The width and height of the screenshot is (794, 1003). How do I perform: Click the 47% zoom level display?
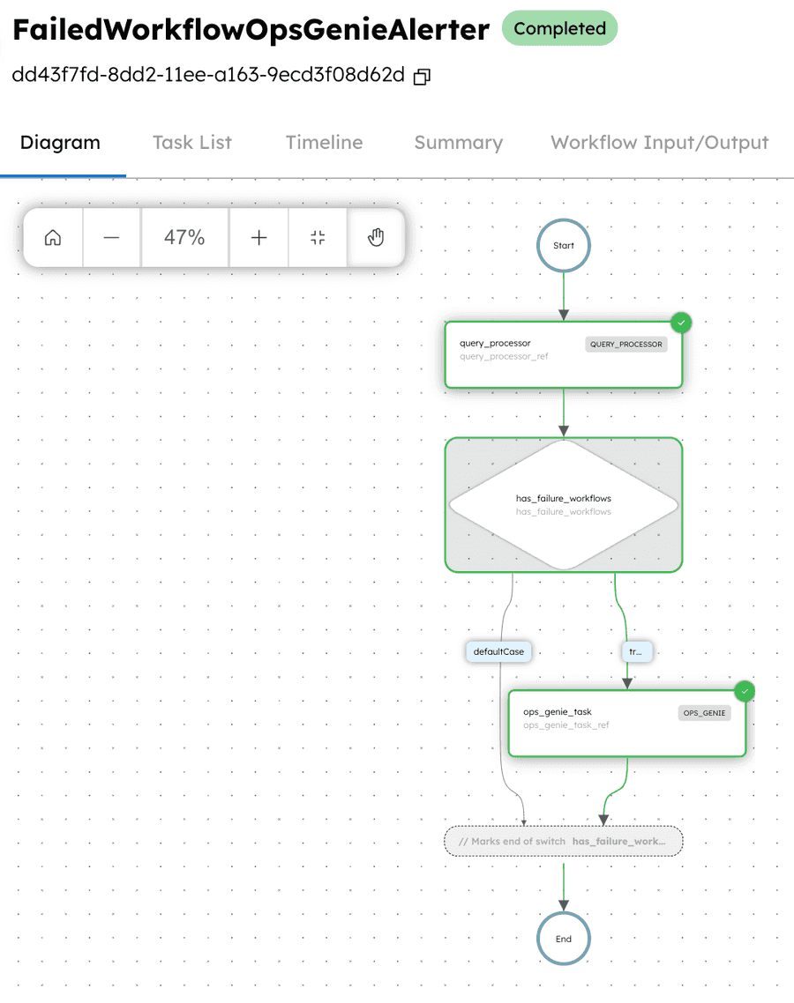coord(184,238)
